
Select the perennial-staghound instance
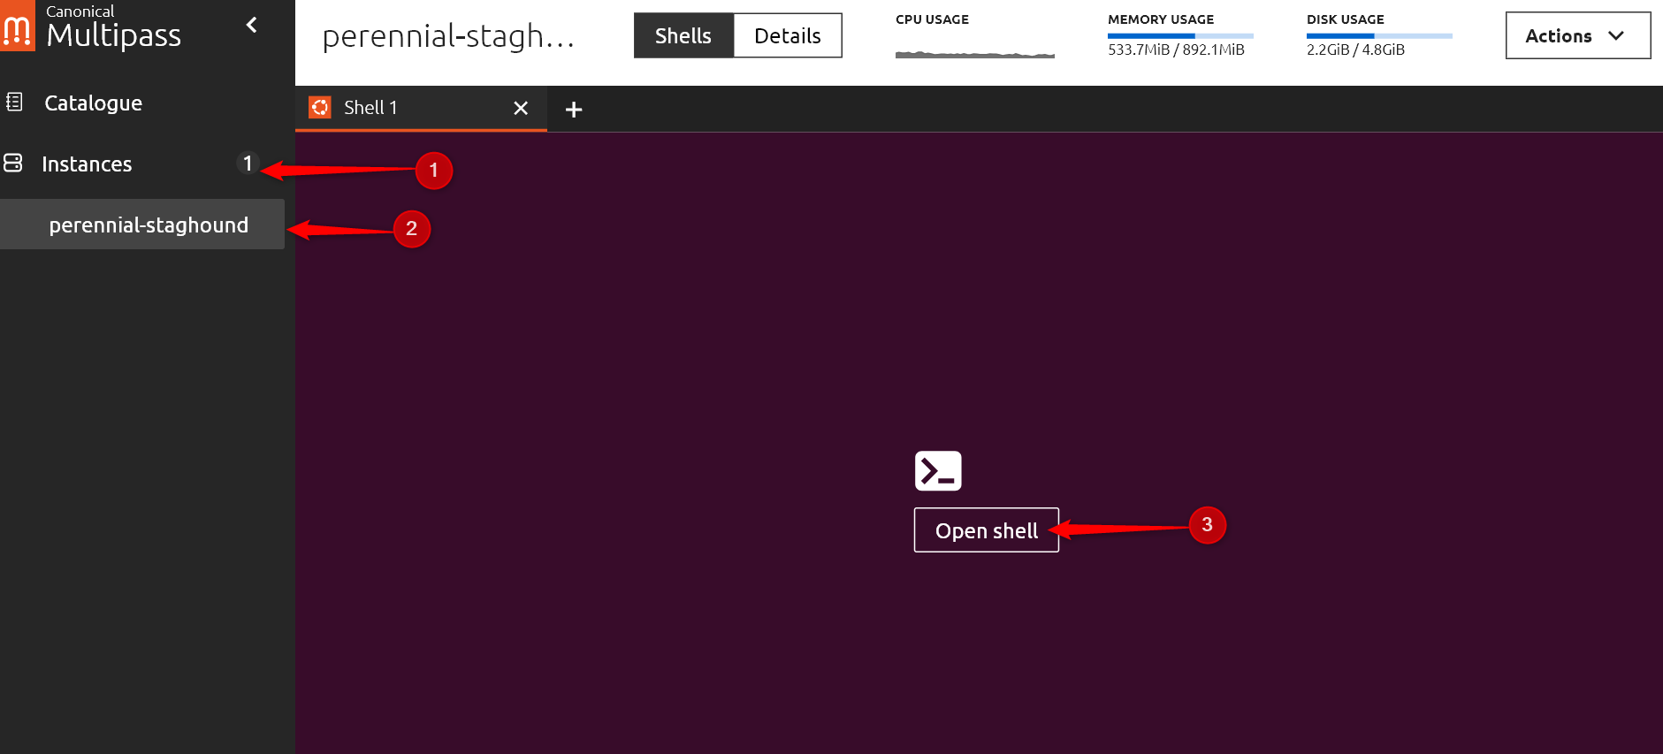(x=142, y=225)
